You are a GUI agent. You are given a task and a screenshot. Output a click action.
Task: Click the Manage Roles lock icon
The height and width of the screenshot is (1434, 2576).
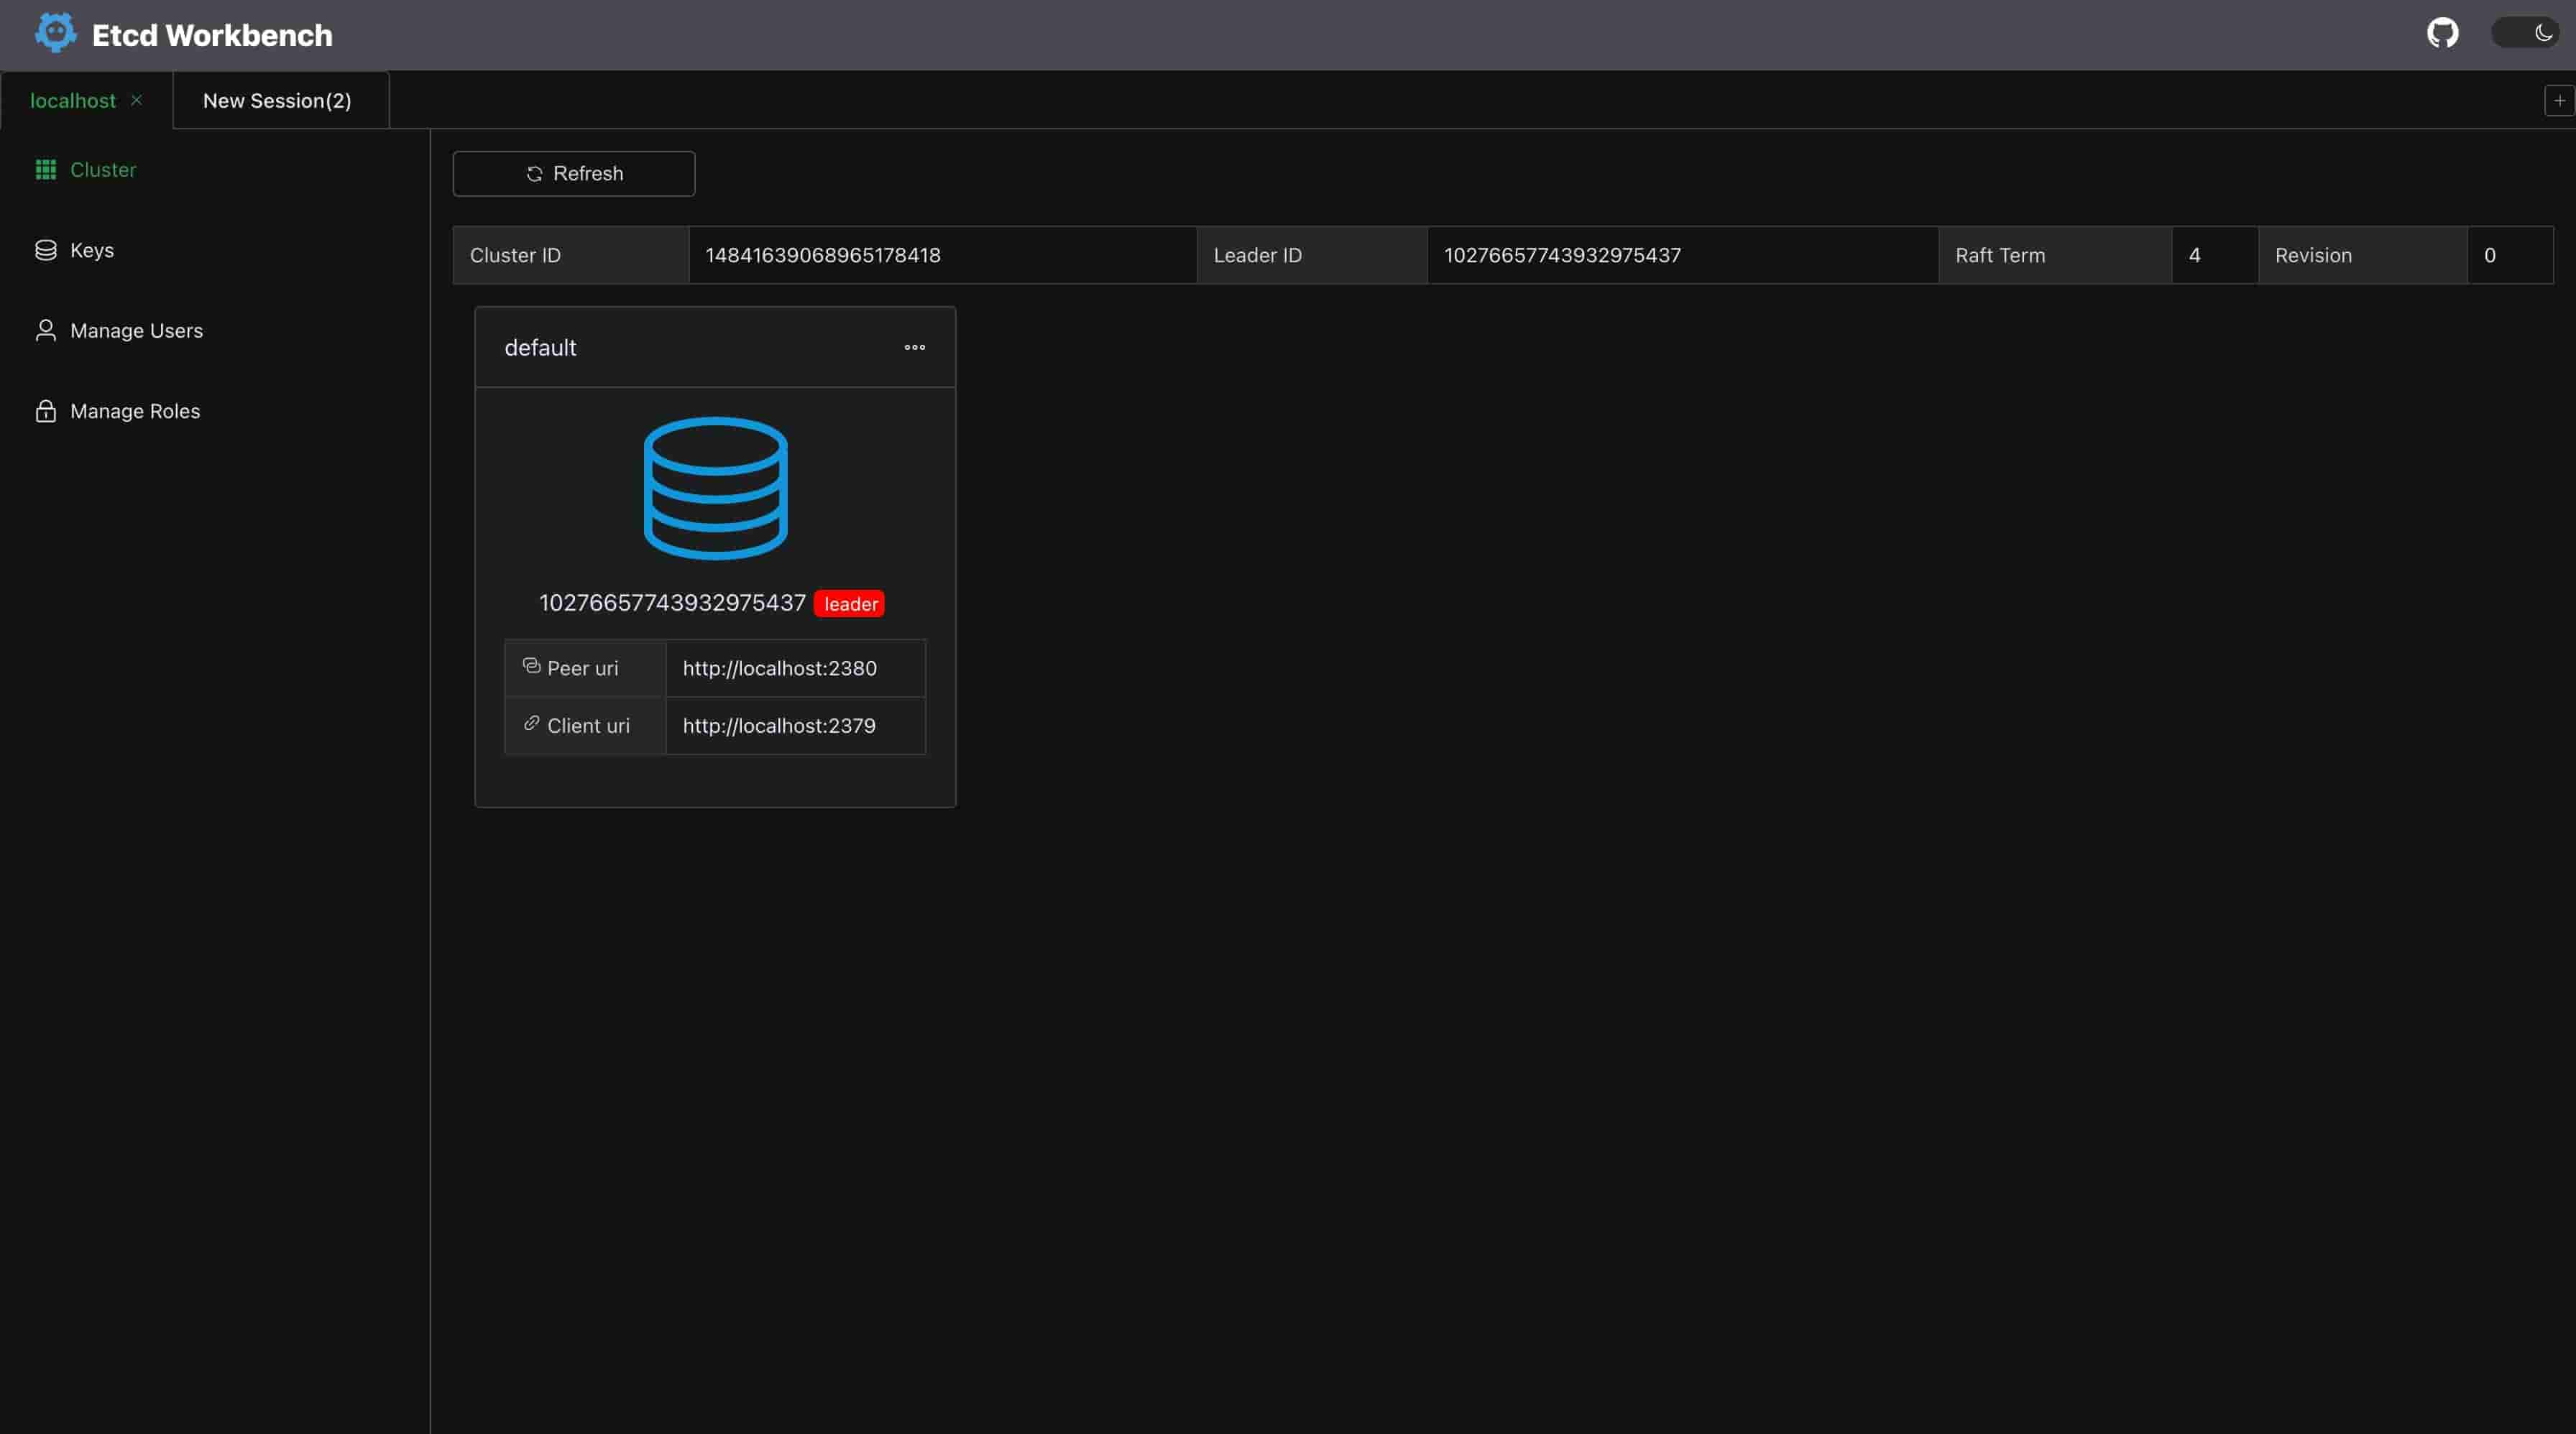[x=46, y=411]
